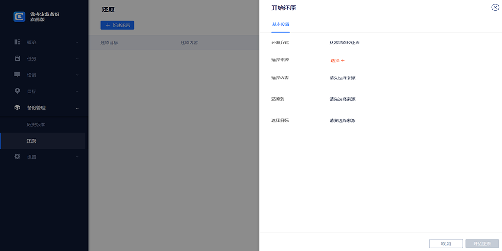This screenshot has width=502, height=251.
Task: Click the 选择 source link
Action: 335,61
